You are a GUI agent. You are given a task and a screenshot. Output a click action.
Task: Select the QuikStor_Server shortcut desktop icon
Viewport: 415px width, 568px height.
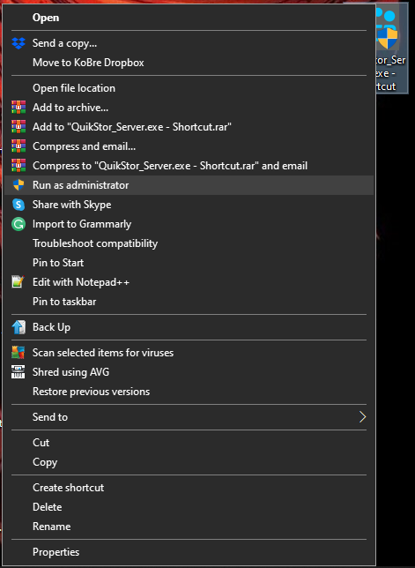coord(392,48)
